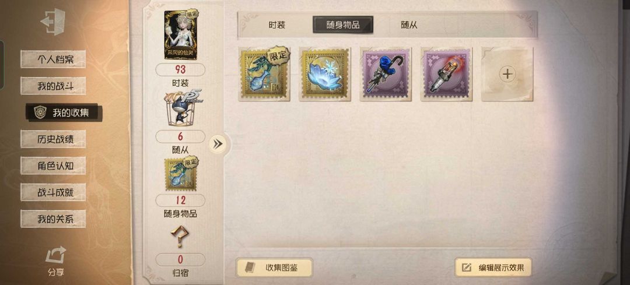
Task: Open the 收集图鉴 button
Action: click(x=274, y=268)
